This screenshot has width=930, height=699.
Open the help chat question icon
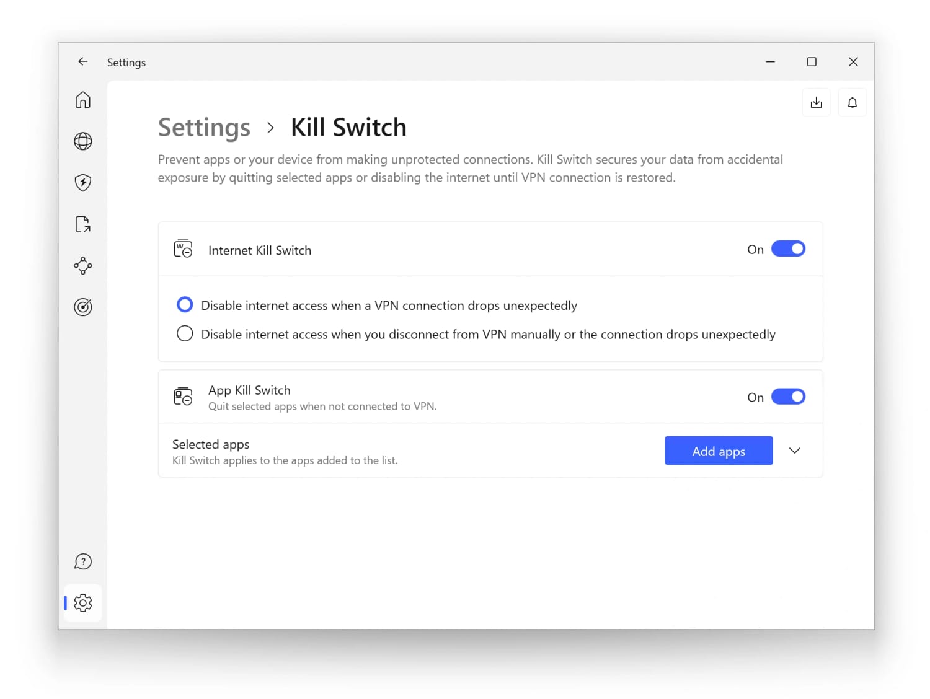click(x=83, y=561)
